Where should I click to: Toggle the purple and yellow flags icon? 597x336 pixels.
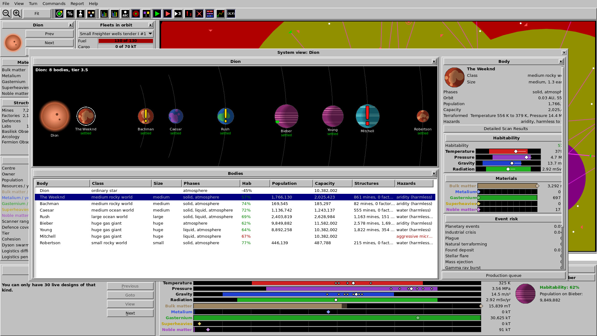click(146, 14)
